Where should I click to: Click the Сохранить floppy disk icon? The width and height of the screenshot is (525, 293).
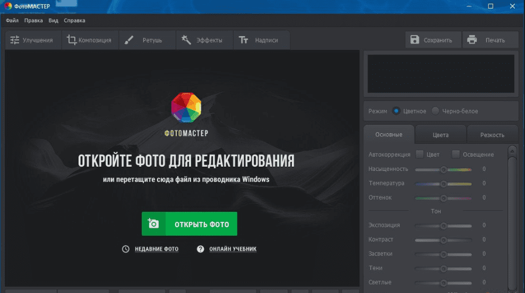click(x=415, y=40)
